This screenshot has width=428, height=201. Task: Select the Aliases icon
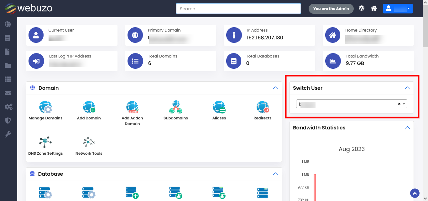(219, 107)
